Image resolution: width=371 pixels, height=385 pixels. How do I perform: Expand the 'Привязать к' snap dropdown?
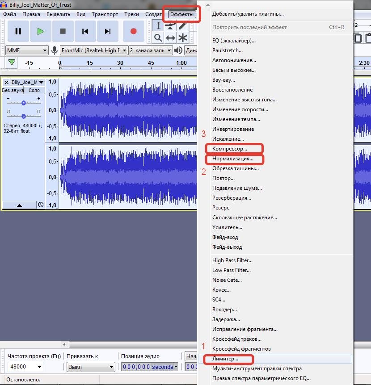pos(91,367)
